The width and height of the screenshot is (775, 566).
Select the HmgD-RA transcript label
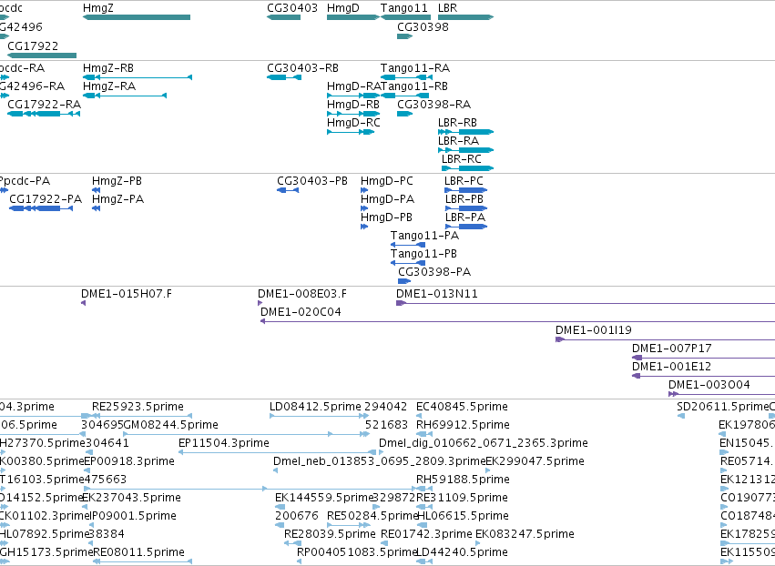pos(353,86)
